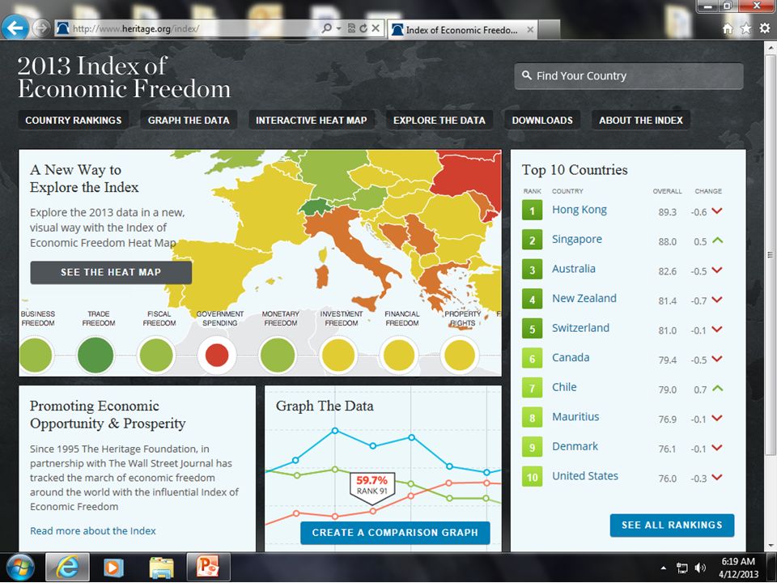Open EXPLORE THE DATA menu
The height and width of the screenshot is (583, 777).
(x=439, y=120)
